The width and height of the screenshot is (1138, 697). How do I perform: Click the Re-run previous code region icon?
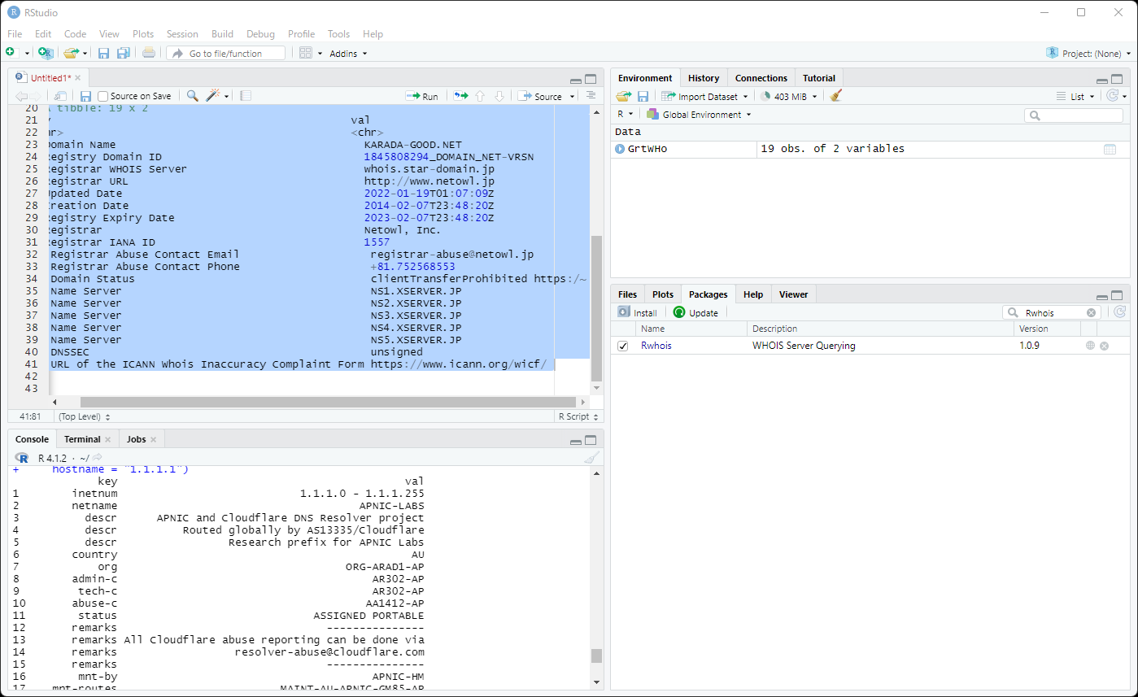(x=461, y=96)
